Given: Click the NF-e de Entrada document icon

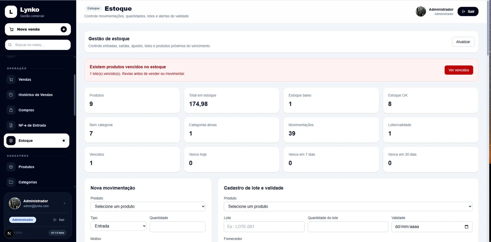Looking at the screenshot, I should coord(11,125).
